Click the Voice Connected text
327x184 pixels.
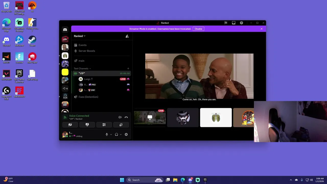(79, 116)
